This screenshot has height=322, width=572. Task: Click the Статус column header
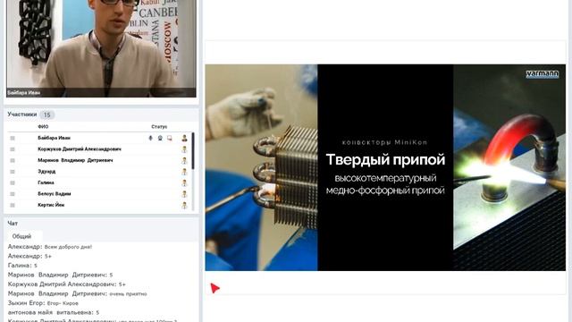click(159, 127)
